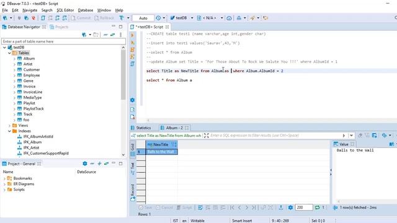Open configuration gear in Project panel
397x223 pixels.
click(x=85, y=164)
